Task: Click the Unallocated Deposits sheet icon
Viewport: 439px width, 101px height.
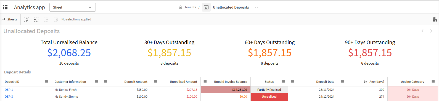Action: [206, 7]
